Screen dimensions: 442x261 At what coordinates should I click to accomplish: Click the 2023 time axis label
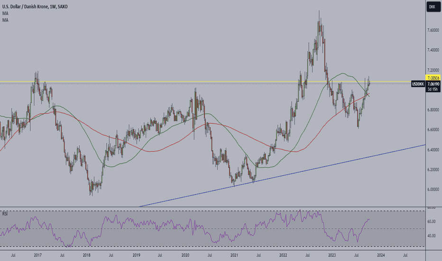[332, 255]
